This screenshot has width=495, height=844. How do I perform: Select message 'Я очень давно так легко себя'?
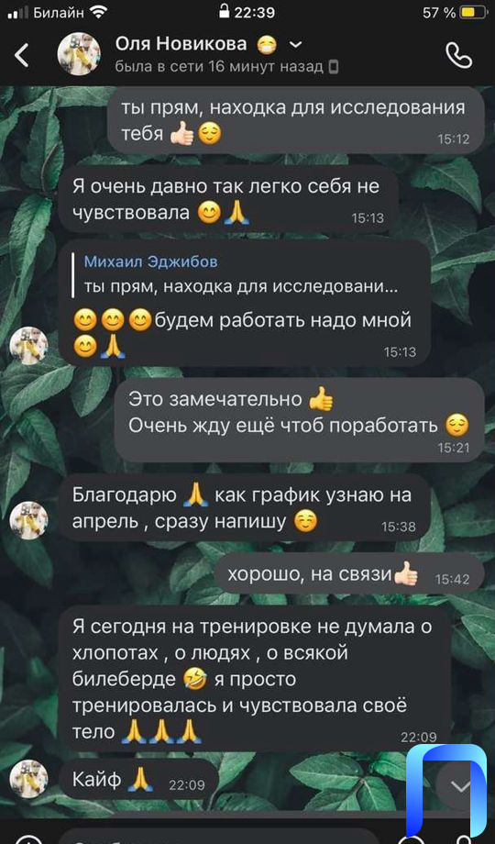[228, 199]
